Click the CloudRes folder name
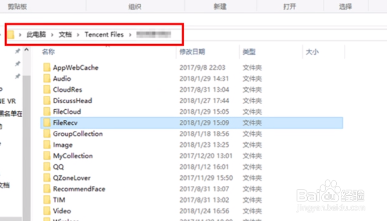387x221 pixels. tap(67, 90)
